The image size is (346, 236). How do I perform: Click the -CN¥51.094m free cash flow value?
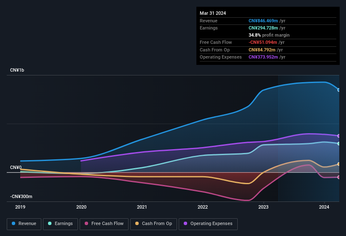263,42
